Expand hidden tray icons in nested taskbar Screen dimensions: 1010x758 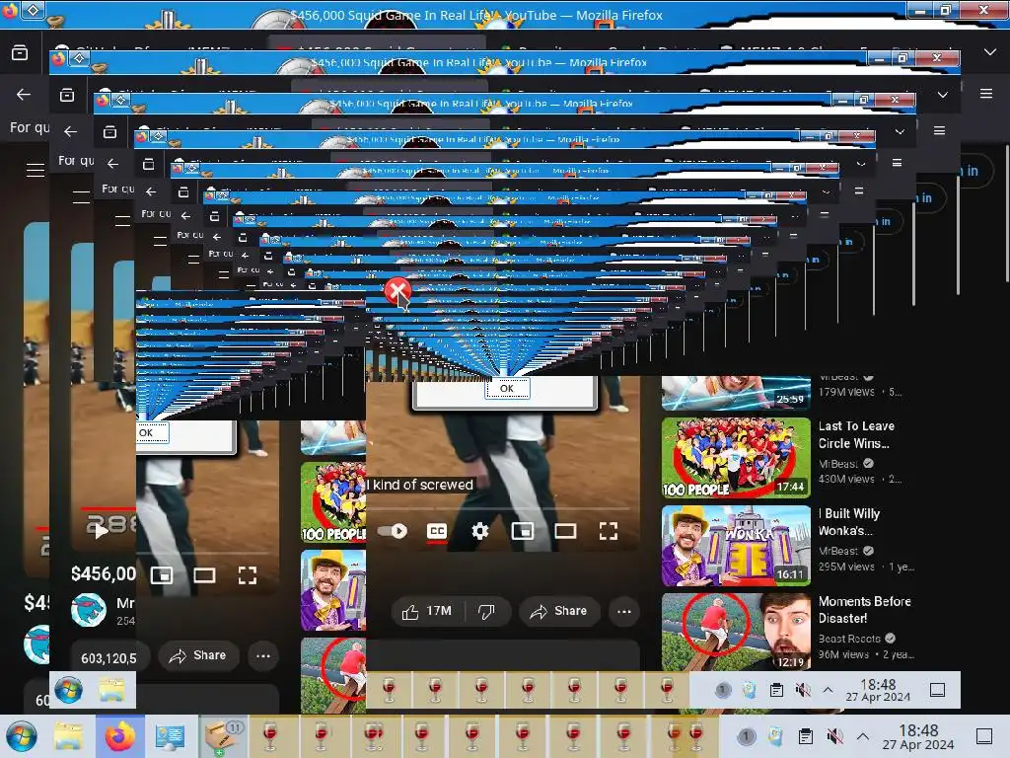[829, 690]
